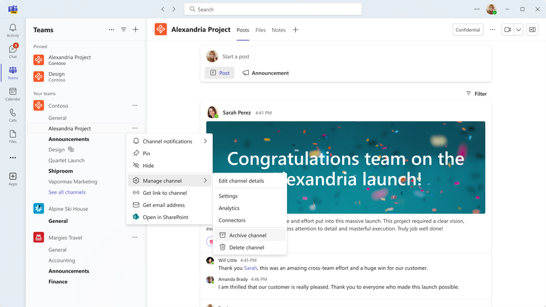
Task: Click the Sarah mention link in reply
Action: point(250,268)
